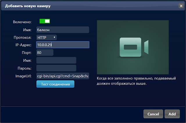Toggle the Включено enabled switch

(45, 21)
